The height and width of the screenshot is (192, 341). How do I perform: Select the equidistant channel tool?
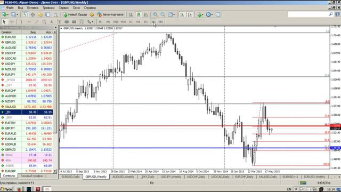(x=44, y=22)
